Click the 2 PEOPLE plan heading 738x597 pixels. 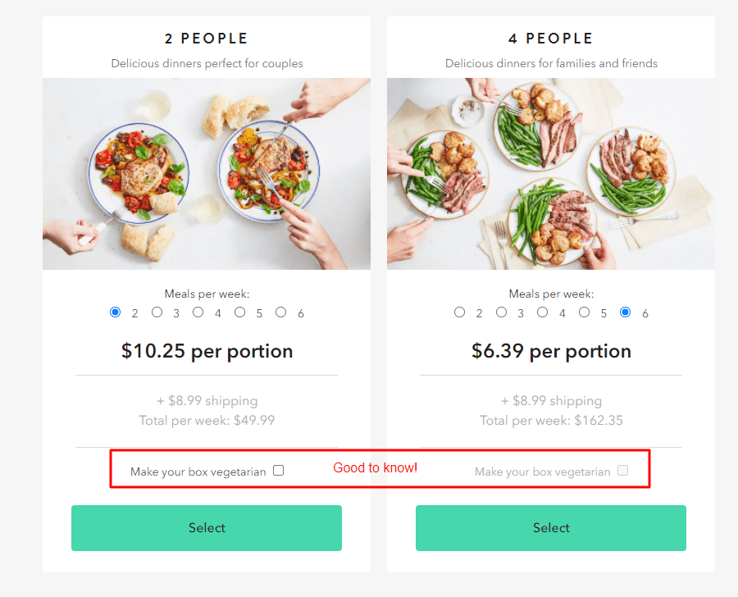206,39
